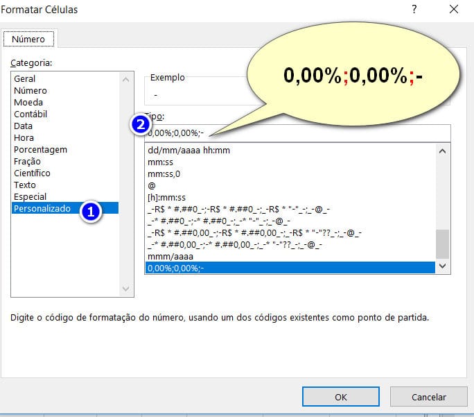Click the help question mark icon
Viewport: 474px width, 417px height.
(x=414, y=9)
